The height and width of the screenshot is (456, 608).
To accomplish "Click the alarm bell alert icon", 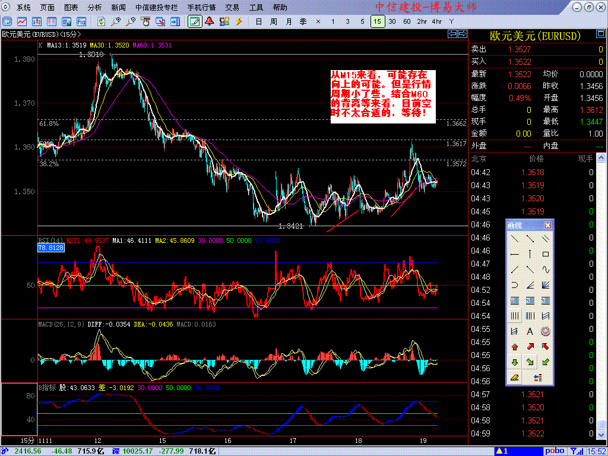I will 210,21.
